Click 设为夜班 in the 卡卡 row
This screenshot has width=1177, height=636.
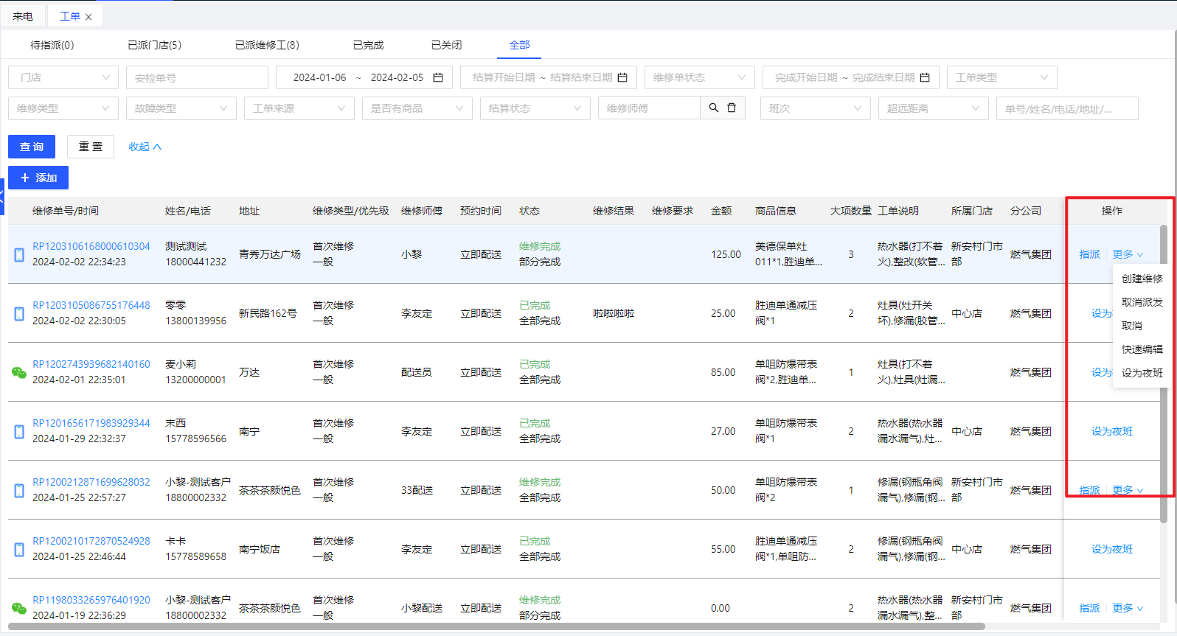[1112, 549]
